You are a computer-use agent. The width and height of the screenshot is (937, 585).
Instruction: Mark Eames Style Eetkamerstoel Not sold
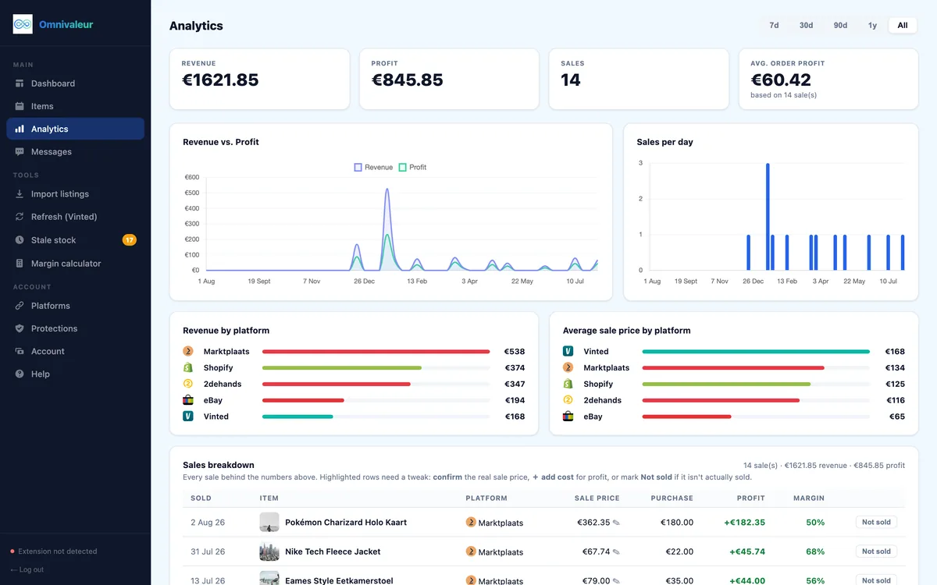pos(876,580)
